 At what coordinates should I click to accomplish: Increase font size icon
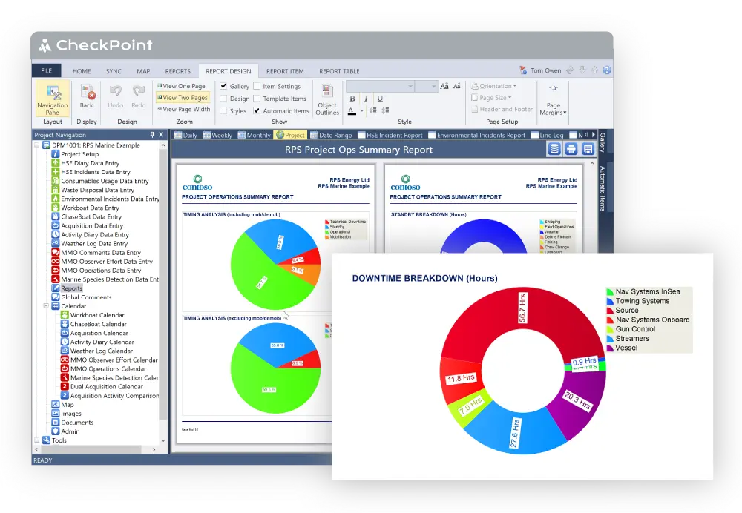click(x=444, y=86)
